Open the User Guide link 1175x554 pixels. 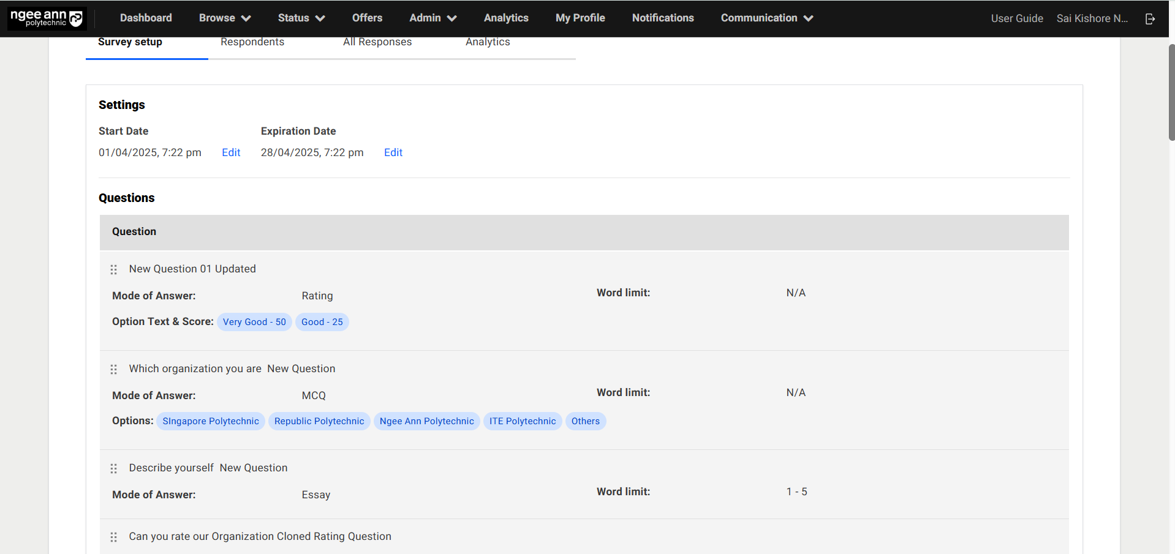(x=1017, y=18)
